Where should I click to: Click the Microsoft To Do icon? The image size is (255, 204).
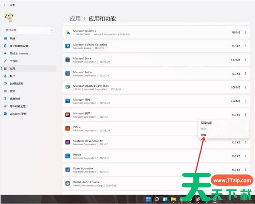click(x=68, y=74)
